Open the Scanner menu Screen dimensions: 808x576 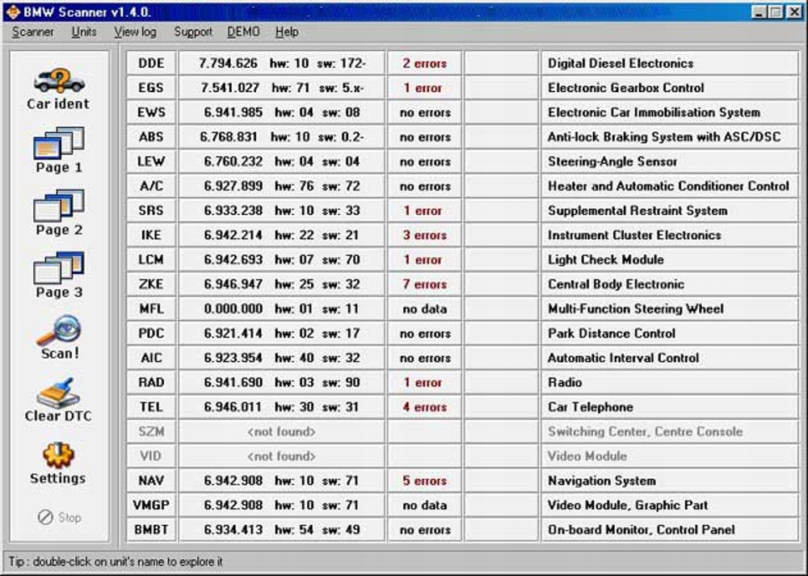32,32
